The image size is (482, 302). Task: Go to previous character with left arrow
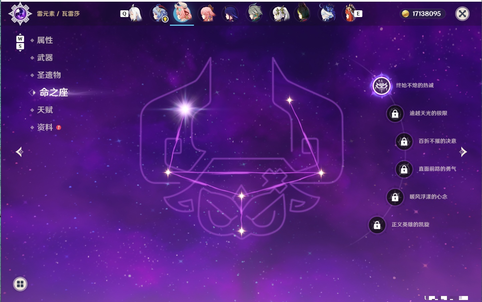pyautogui.click(x=19, y=152)
